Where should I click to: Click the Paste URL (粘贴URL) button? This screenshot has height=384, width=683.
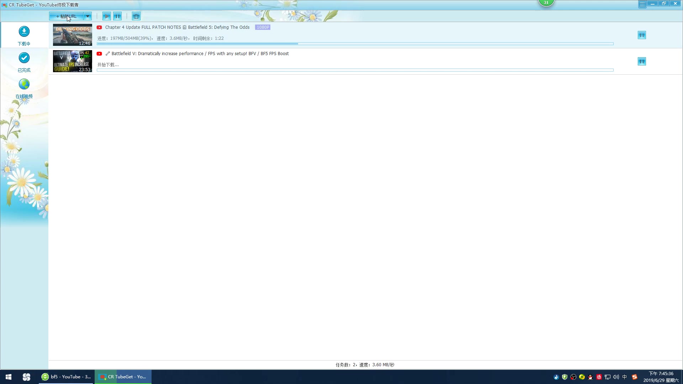[x=66, y=16]
